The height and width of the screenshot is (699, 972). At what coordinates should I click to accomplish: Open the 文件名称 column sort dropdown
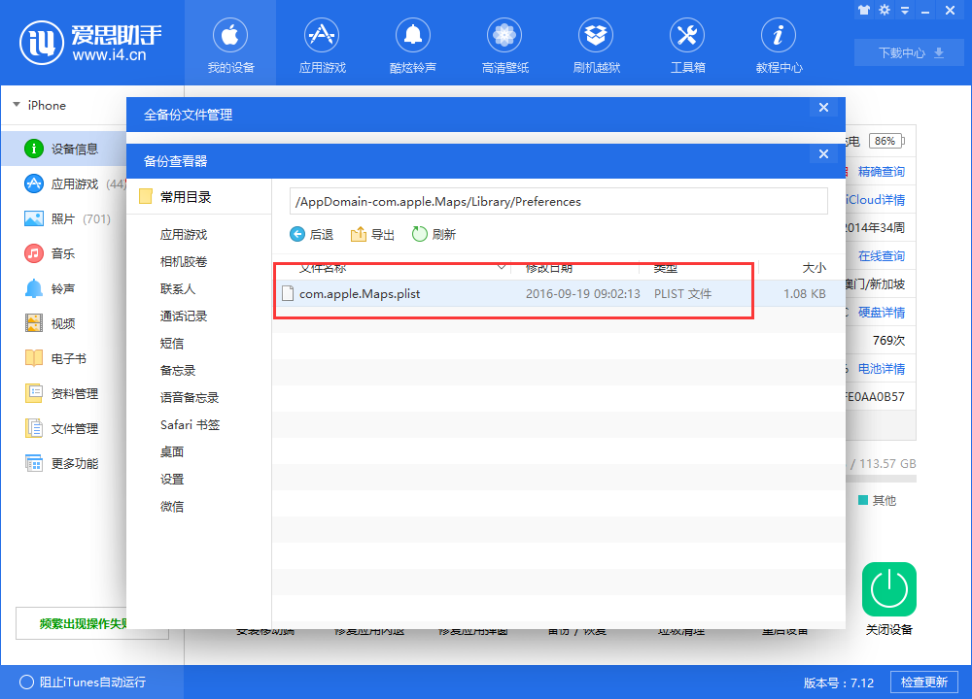tap(503, 267)
